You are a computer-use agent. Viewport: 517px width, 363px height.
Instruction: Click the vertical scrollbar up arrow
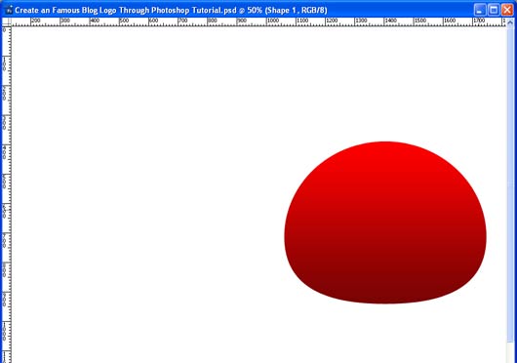coord(510,22)
